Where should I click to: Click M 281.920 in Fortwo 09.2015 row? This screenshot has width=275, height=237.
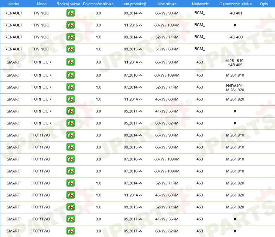coord(235,207)
